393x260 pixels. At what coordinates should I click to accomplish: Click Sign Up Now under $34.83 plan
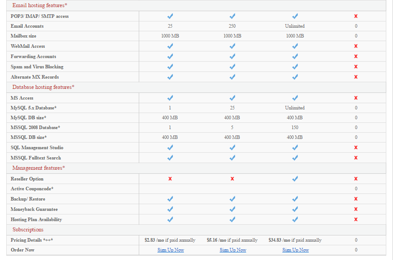click(x=295, y=250)
